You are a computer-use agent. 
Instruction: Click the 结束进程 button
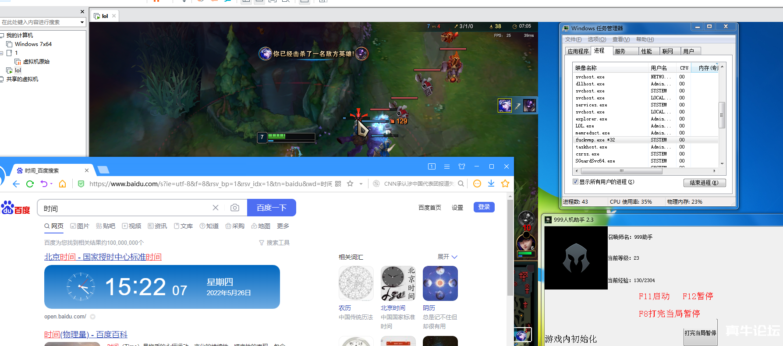[x=704, y=183]
